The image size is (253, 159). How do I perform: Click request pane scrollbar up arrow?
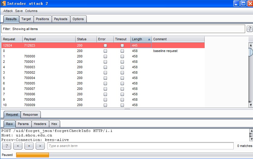[x=251, y=131]
